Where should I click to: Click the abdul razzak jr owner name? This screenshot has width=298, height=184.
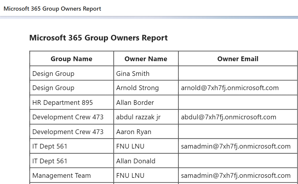pyautogui.click(x=138, y=117)
